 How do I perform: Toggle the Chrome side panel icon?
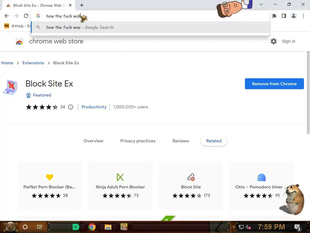pyautogui.click(x=284, y=16)
